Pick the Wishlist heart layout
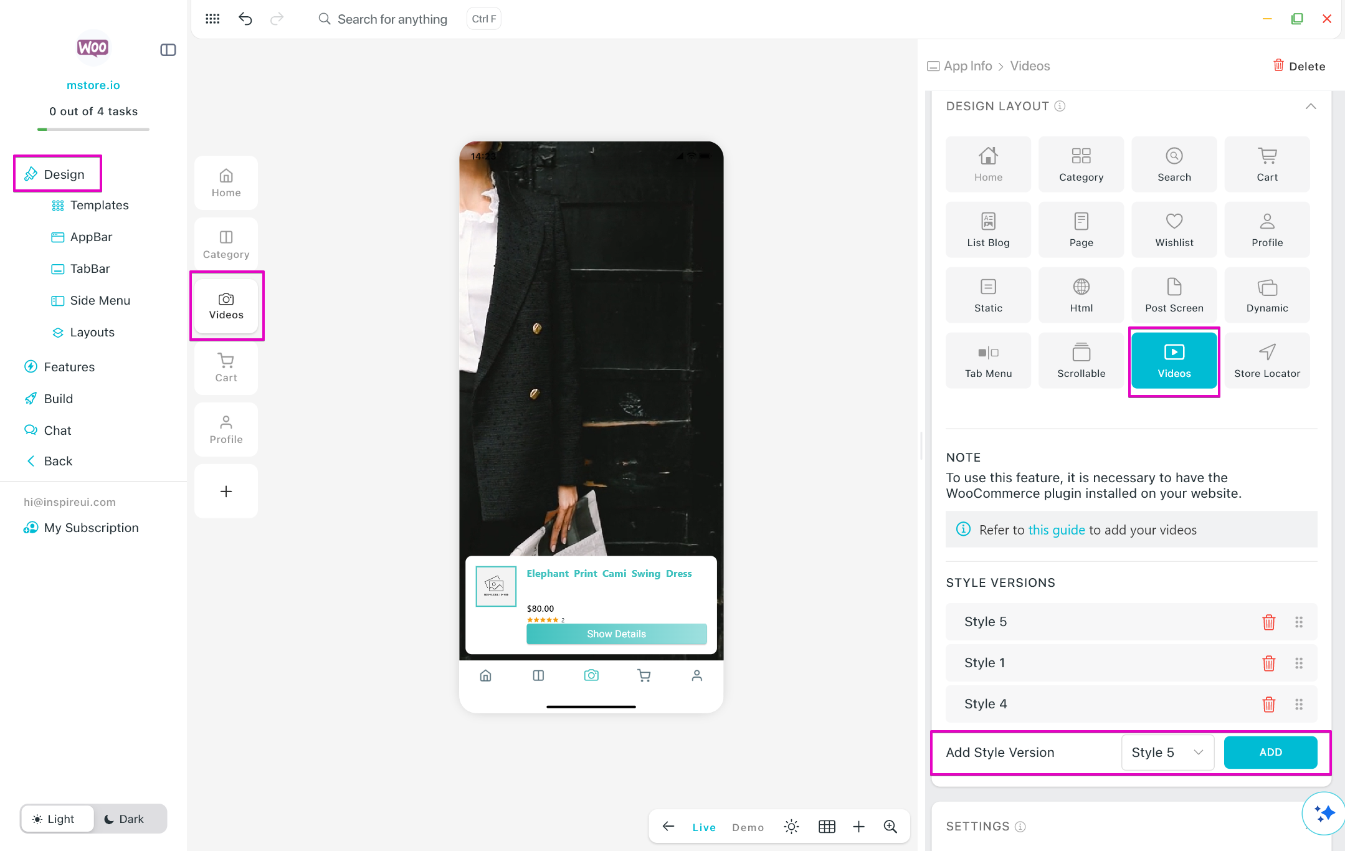 coord(1174,230)
